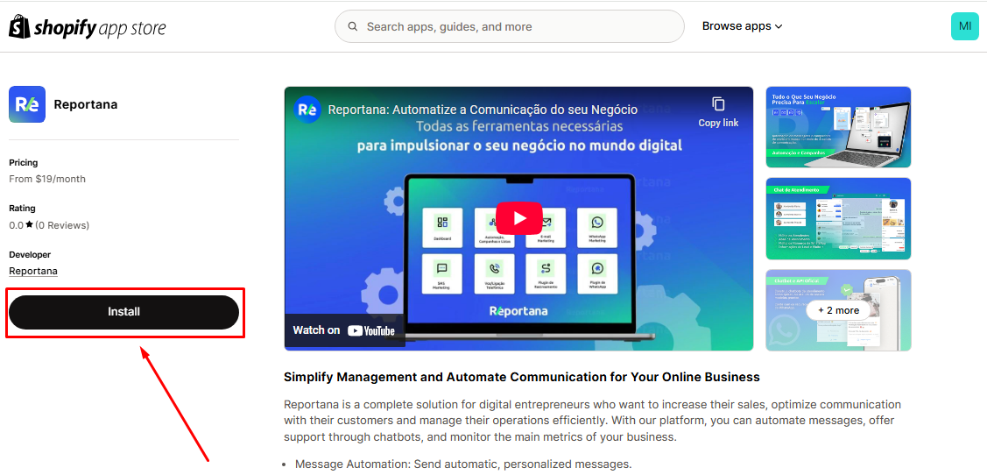Image resolution: width=987 pixels, height=475 pixels.
Task: Click the Shopify bag logo icon
Action: pos(19,26)
